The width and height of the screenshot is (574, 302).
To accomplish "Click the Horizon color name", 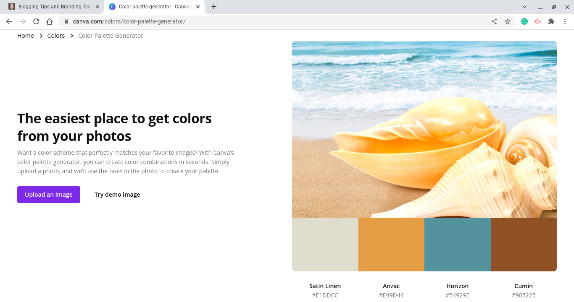I will 458,286.
